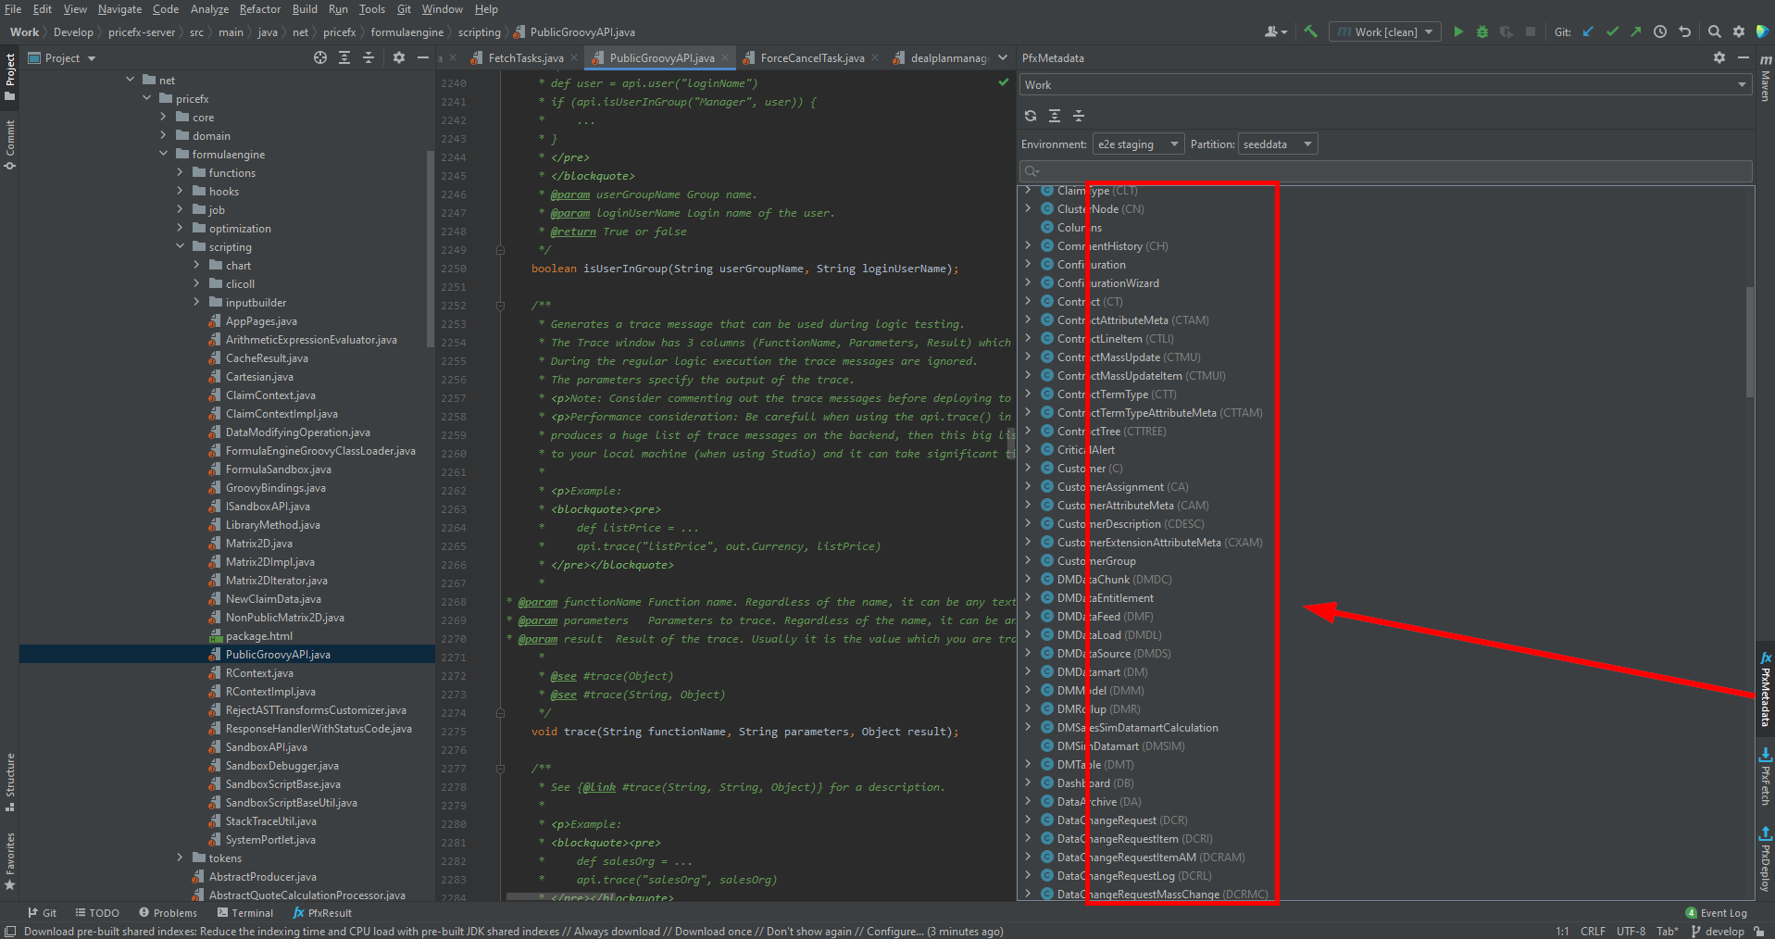
Task: Open the Terminal tool window
Action: tap(245, 912)
